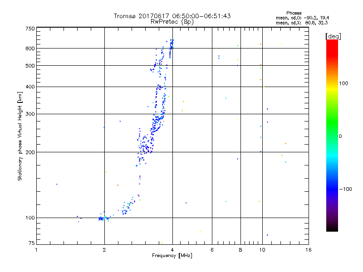Click the "4" frequency tick label
The image size is (363, 272).
pyautogui.click(x=172, y=250)
